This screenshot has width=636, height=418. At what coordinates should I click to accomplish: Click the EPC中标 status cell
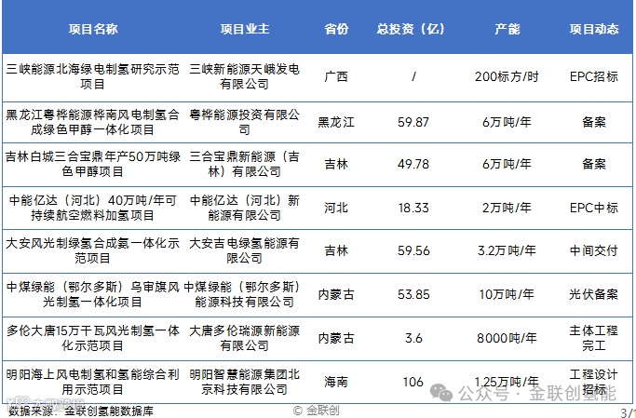(594, 208)
